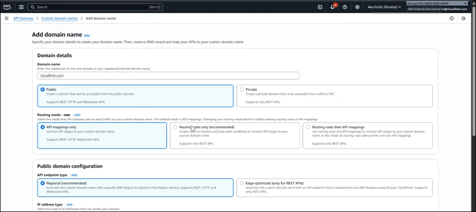
Task: Open Info link next to Add domain name
Action: [x=87, y=35]
